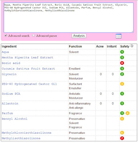
Task: Enable the Advanced parser checkbox
Action: click(x=34, y=35)
